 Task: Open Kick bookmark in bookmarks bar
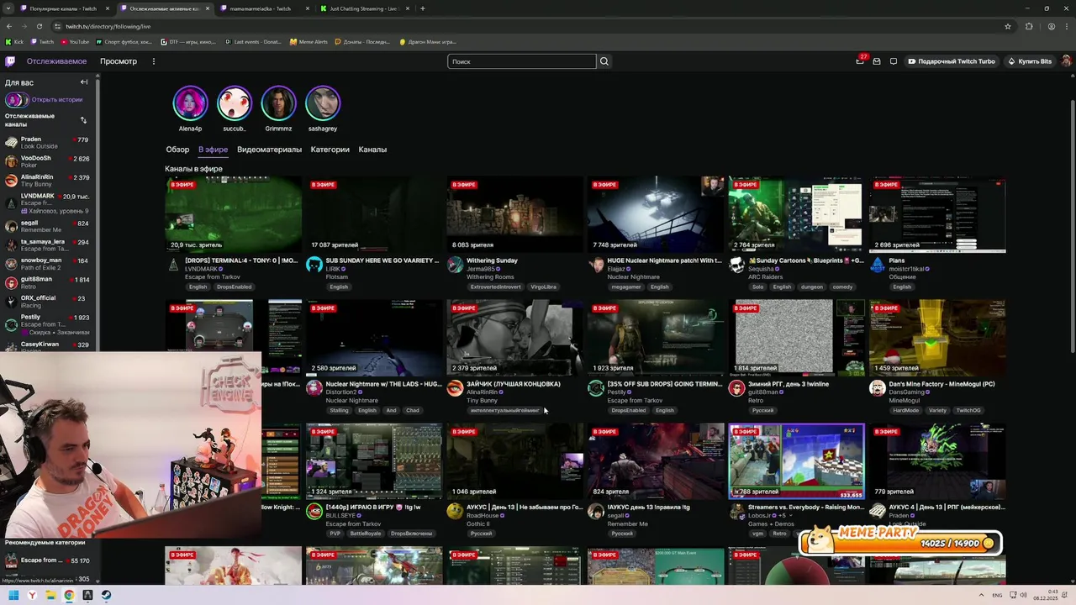click(x=15, y=41)
